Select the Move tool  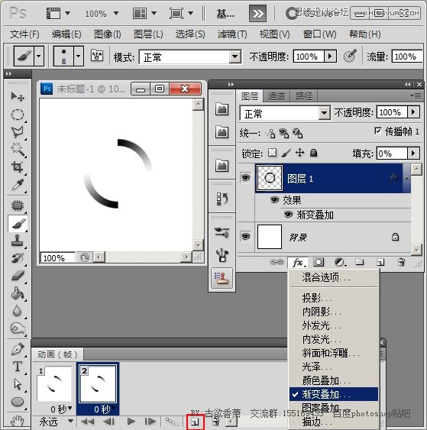(x=18, y=96)
